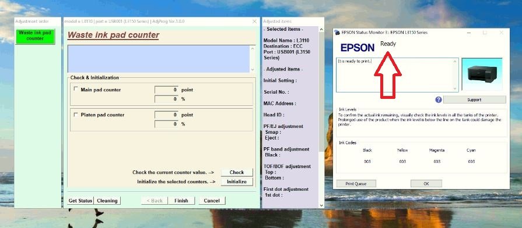Click the Yellow ink label
The image size is (522, 228).
(402, 150)
